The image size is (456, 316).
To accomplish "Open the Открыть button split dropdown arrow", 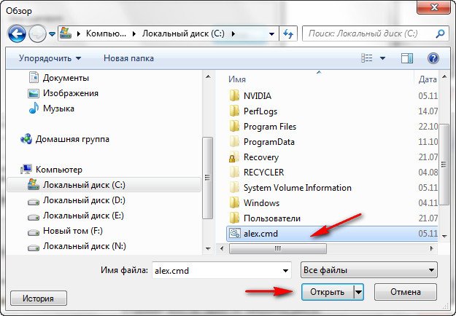I will tap(358, 292).
